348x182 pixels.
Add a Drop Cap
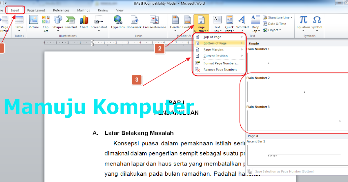click(255, 24)
